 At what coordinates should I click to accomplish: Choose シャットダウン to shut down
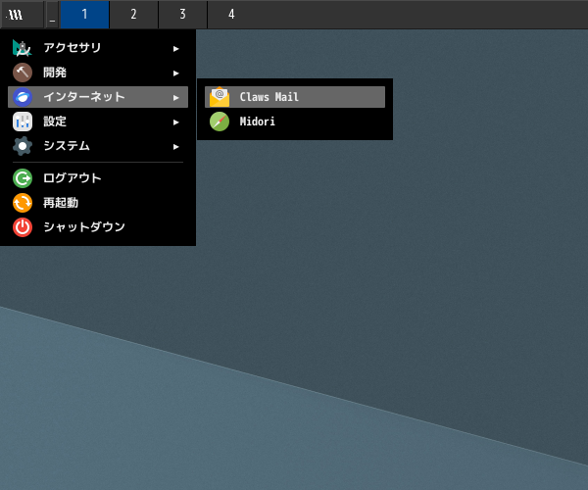point(98,227)
